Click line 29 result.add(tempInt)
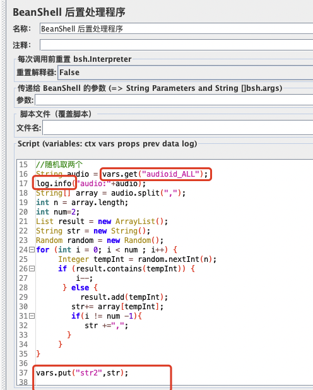Viewport: 313px width, 390px height. click(124, 297)
